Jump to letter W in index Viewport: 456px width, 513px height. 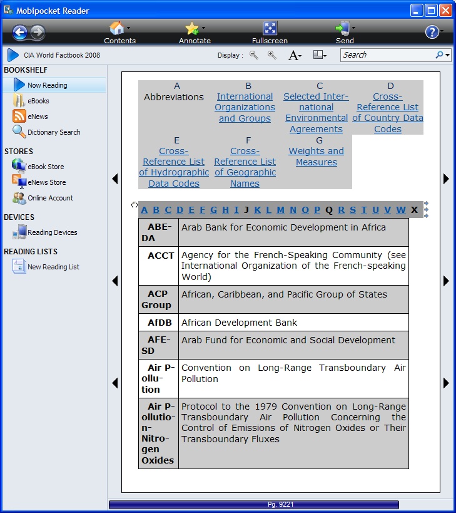point(401,210)
